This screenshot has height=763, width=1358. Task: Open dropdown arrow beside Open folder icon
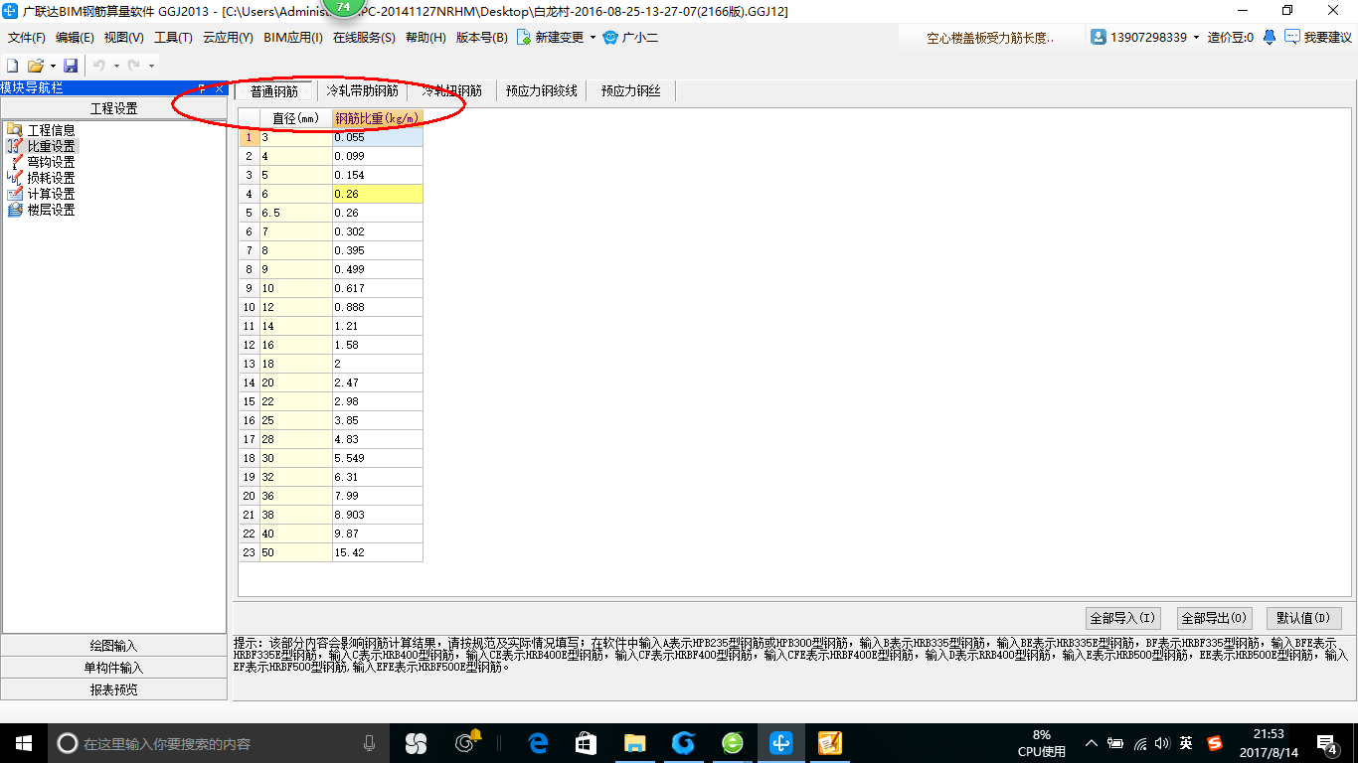coord(53,67)
